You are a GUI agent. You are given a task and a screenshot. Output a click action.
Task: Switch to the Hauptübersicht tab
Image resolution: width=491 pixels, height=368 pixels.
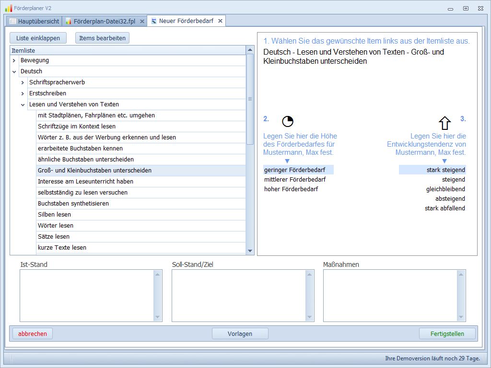point(35,21)
